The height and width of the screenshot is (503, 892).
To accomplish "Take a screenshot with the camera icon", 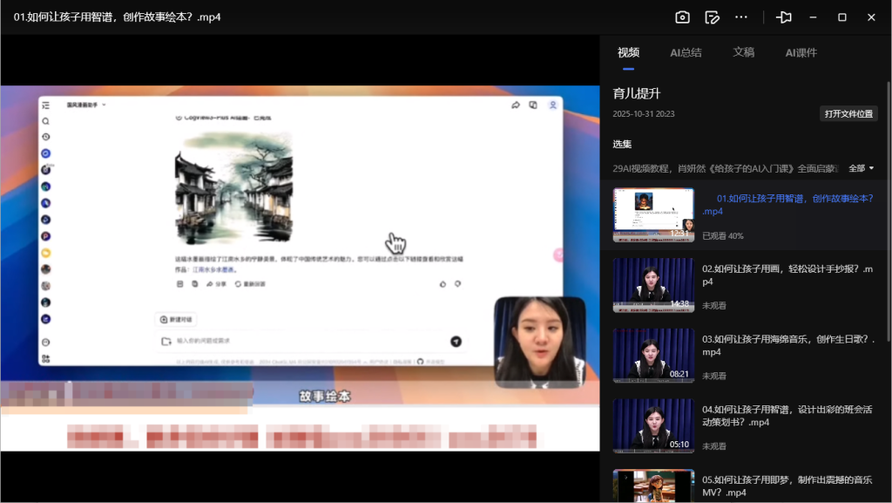I will point(682,17).
